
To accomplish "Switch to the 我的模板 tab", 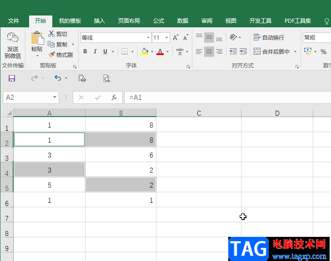I will click(x=70, y=21).
